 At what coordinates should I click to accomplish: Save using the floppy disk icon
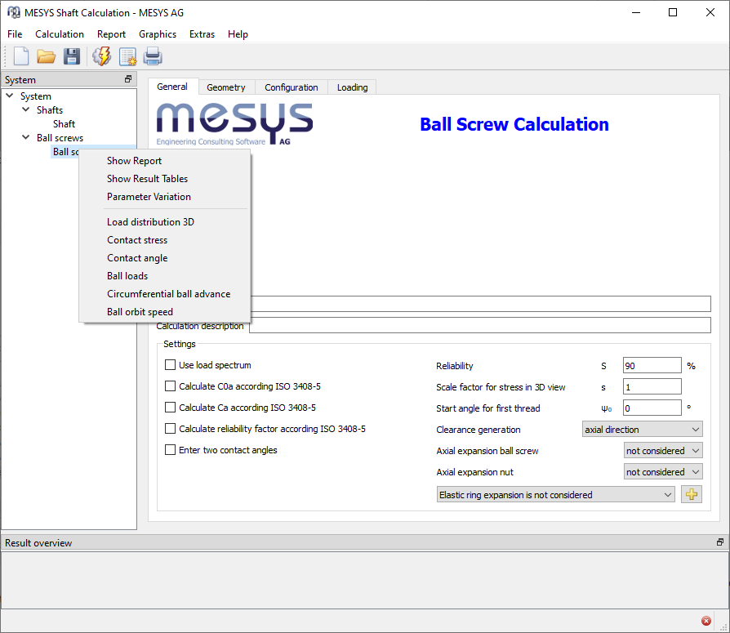pos(72,56)
